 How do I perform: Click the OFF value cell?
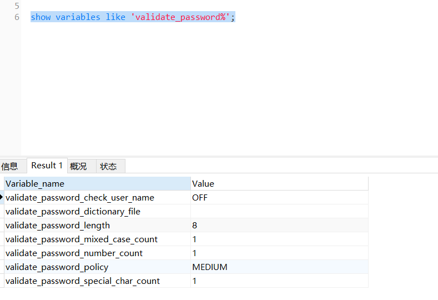pos(279,198)
